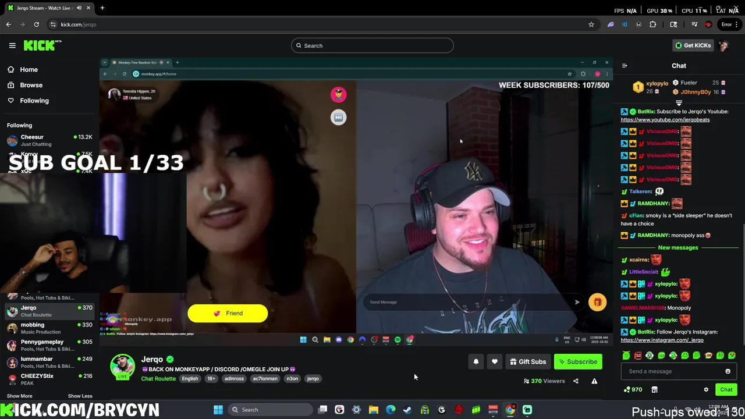
Task: Open the emoji picker in chat input
Action: (728, 371)
